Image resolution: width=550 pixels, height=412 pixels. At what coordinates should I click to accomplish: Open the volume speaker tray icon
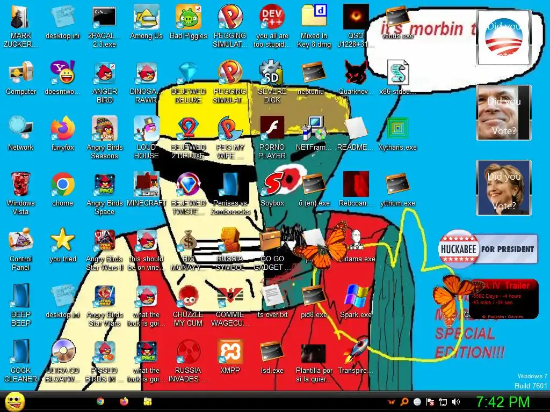pos(456,402)
